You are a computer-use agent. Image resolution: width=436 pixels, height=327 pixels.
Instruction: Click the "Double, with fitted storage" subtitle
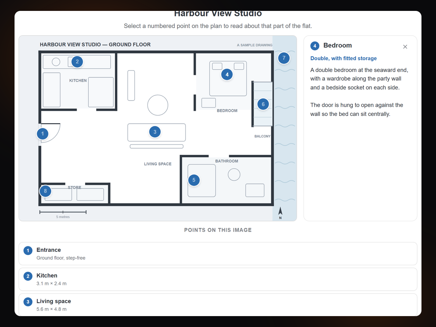pos(343,58)
